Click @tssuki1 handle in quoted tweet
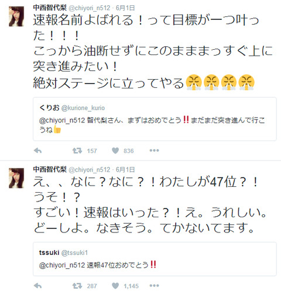Screen dimensions: 281x294 [x=74, y=253]
